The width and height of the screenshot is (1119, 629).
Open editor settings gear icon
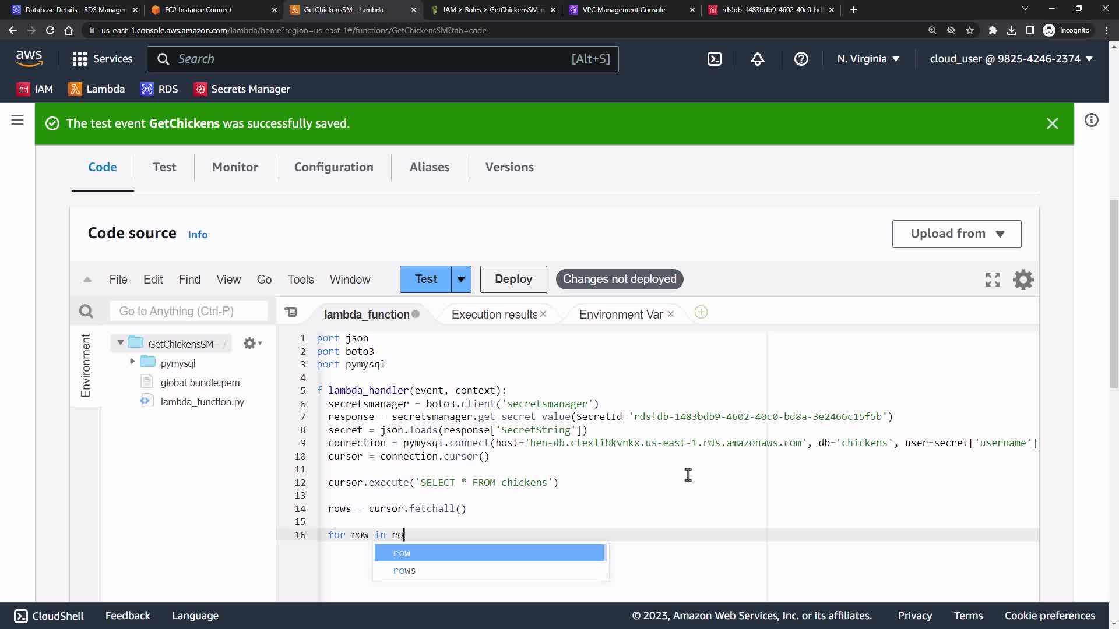pyautogui.click(x=1023, y=280)
